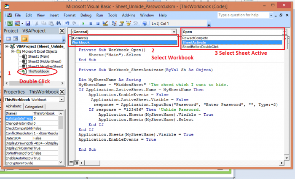295x179 pixels.
Task: Click the View Microsoft Excel icon
Action: click(x=10, y=23)
